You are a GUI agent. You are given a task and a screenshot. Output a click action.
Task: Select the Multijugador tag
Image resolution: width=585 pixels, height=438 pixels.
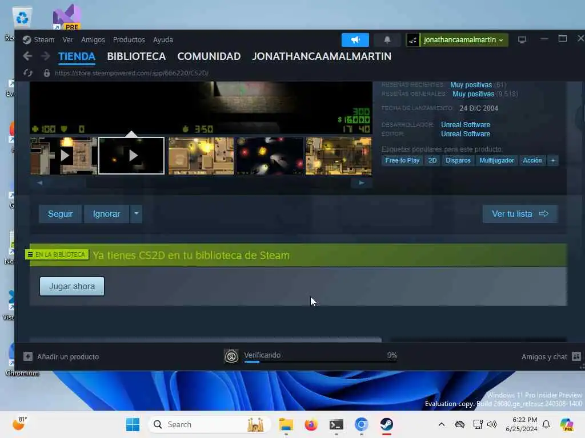(496, 160)
